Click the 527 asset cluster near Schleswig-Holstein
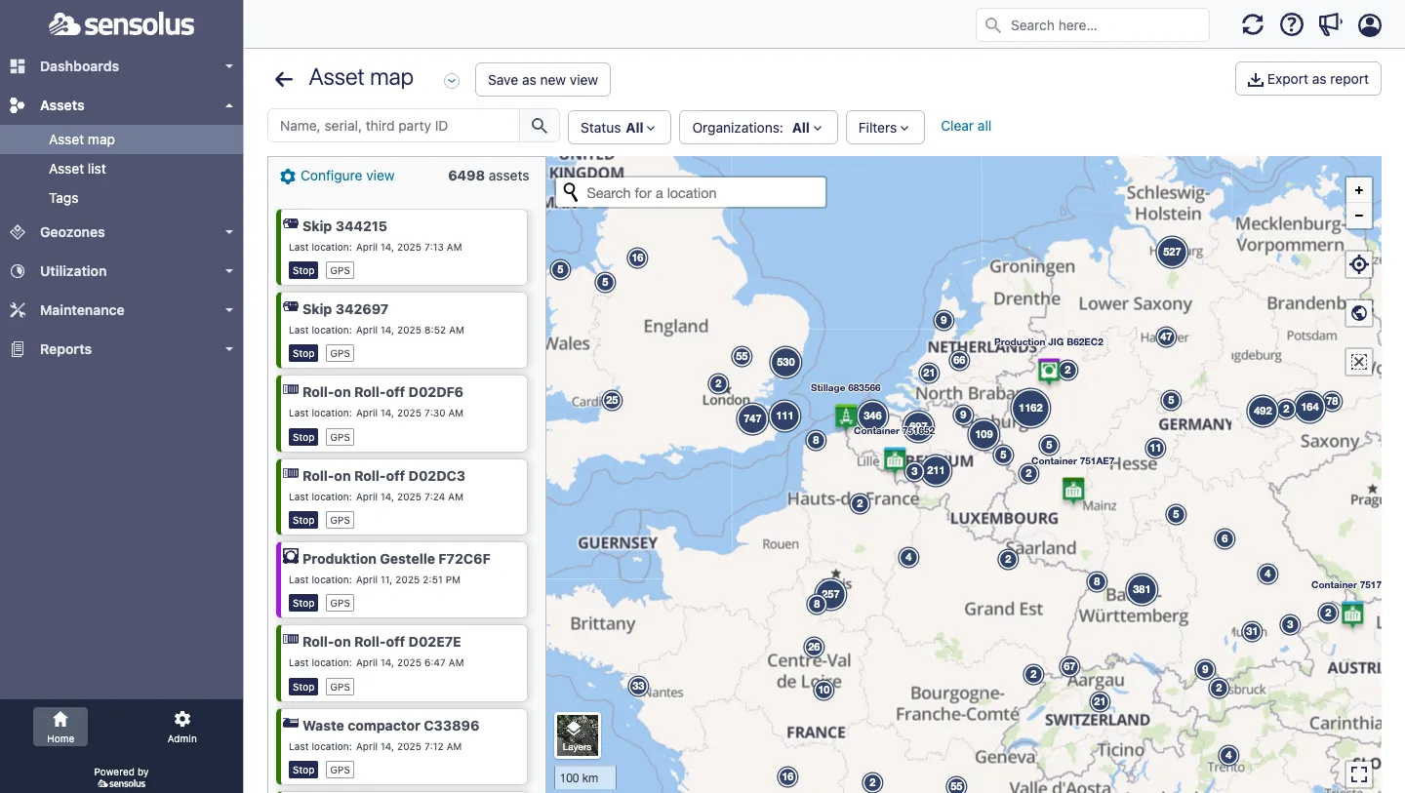This screenshot has height=793, width=1405. (x=1172, y=252)
